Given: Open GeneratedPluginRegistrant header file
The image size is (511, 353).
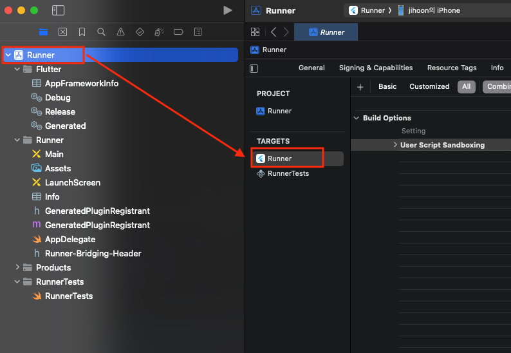Looking at the screenshot, I should tap(97, 211).
